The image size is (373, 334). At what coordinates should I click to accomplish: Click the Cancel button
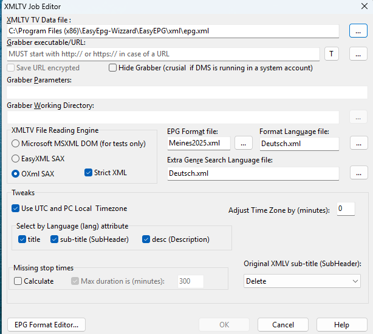pos(283,324)
